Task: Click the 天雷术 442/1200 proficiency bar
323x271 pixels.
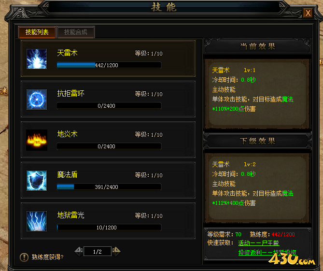Action: click(109, 65)
